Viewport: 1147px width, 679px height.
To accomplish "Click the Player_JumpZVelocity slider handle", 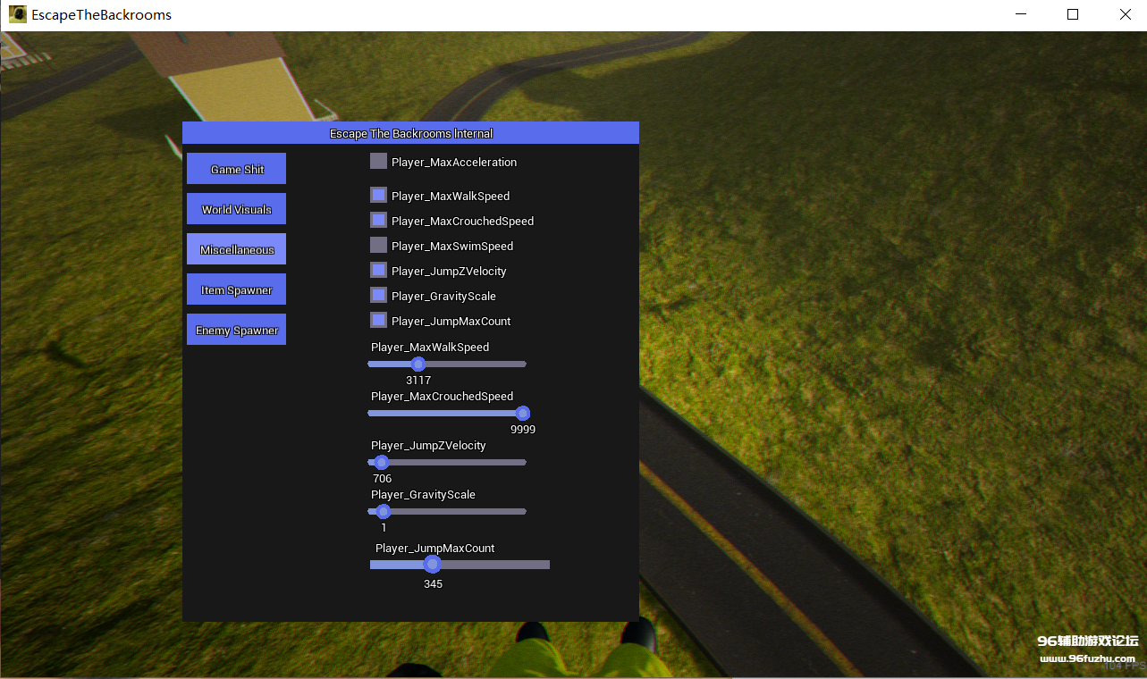I will (x=382, y=462).
